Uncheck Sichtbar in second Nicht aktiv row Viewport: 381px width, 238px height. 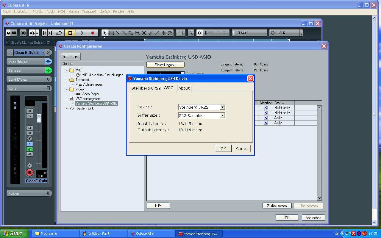click(266, 113)
